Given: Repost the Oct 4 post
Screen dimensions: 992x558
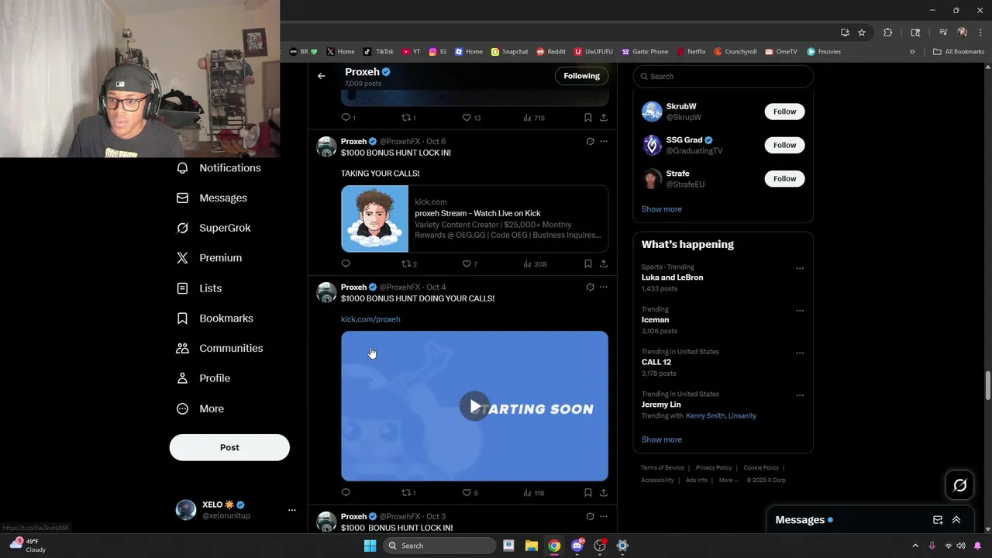Looking at the screenshot, I should pos(408,492).
